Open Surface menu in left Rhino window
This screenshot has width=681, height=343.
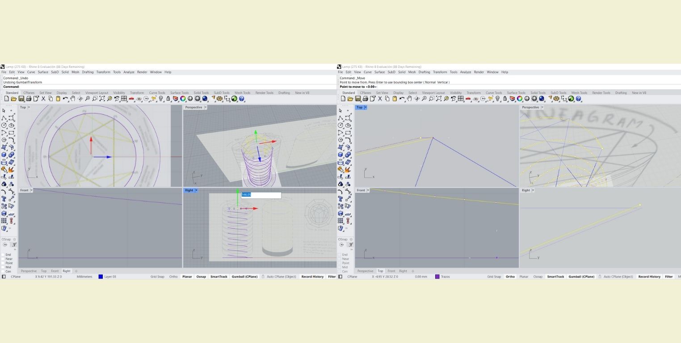point(43,72)
